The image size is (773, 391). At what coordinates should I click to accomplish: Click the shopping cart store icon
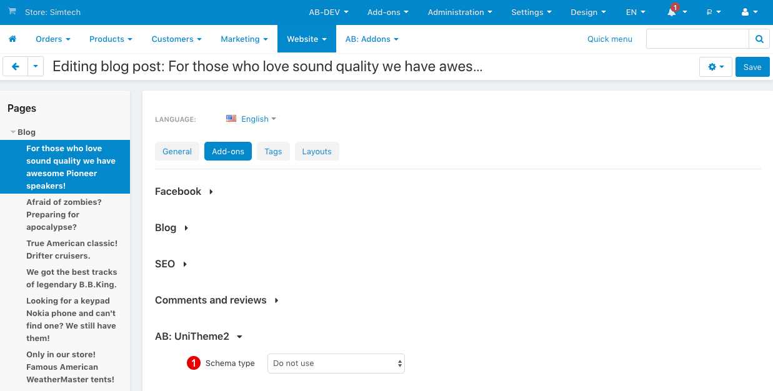pyautogui.click(x=12, y=12)
